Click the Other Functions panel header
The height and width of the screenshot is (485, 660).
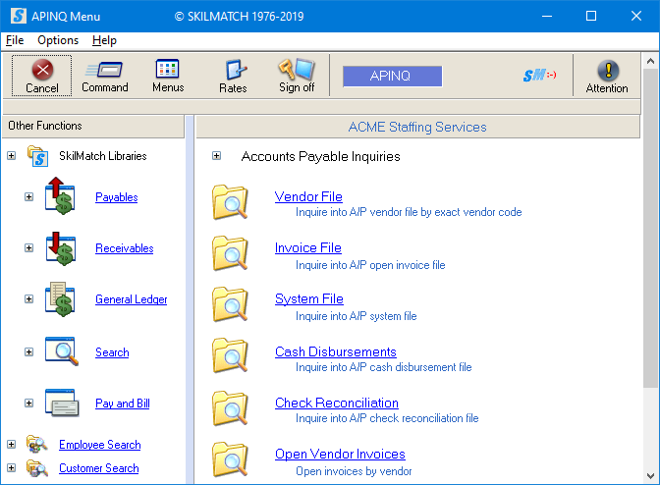click(93, 126)
